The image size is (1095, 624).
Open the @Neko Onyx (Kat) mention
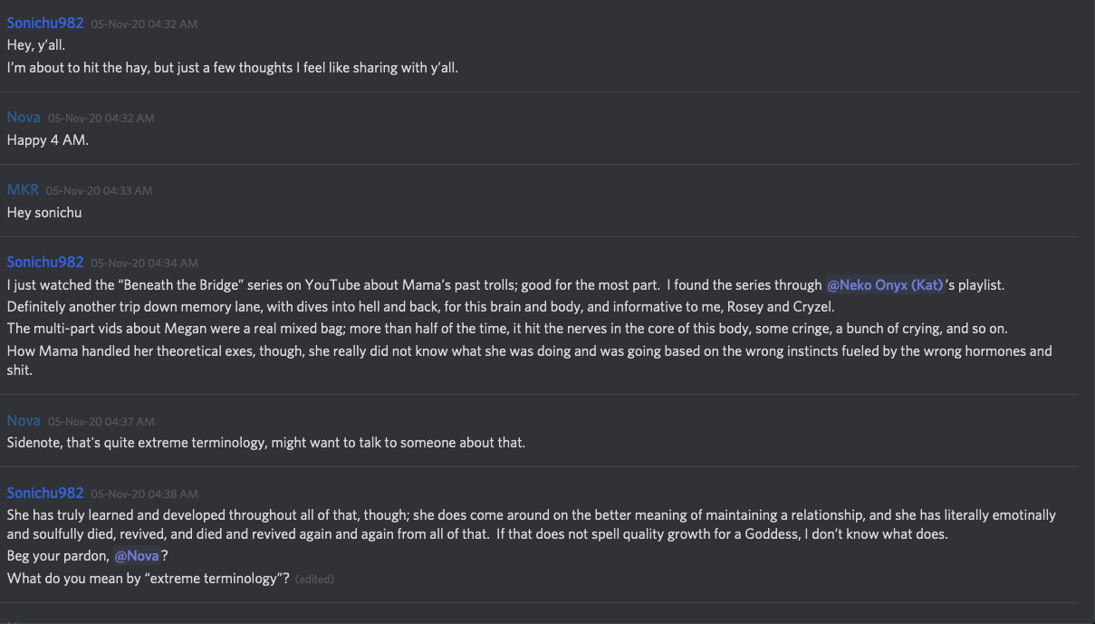[885, 285]
